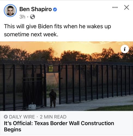This screenshot has height=136, width=133.
Task: Open the border wall article image
Action: click(x=66, y=76)
